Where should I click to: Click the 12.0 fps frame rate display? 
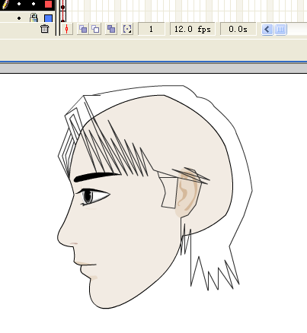pyautogui.click(x=193, y=29)
